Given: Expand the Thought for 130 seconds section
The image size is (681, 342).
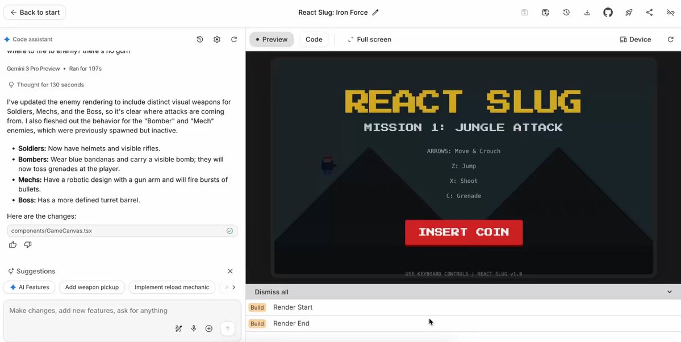Looking at the screenshot, I should tap(46, 85).
